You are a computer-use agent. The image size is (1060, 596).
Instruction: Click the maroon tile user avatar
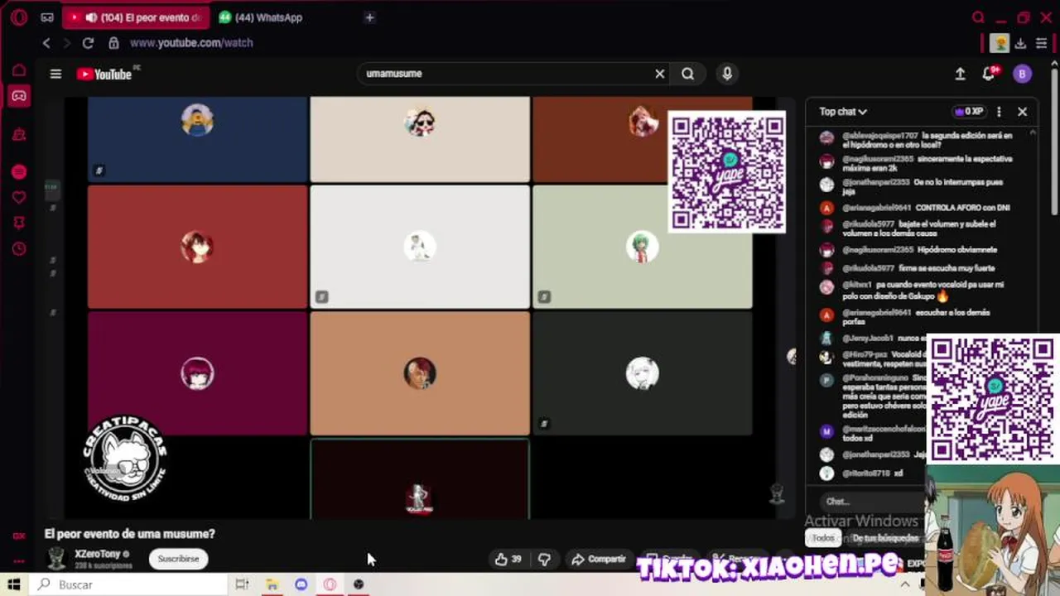tap(197, 373)
